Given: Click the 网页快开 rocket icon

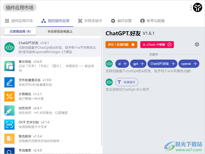Looking at the screenshot, I should 9,111.
